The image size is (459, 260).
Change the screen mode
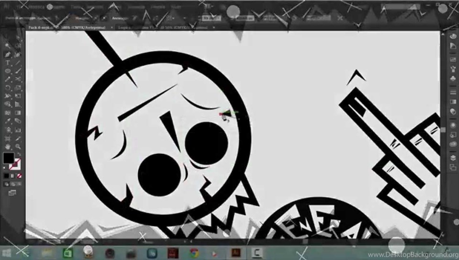coord(12,193)
